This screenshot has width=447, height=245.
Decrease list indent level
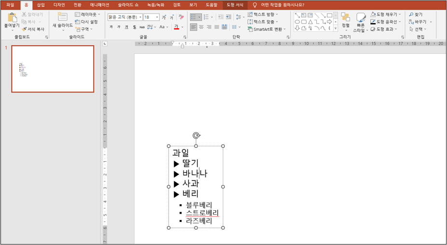click(220, 17)
